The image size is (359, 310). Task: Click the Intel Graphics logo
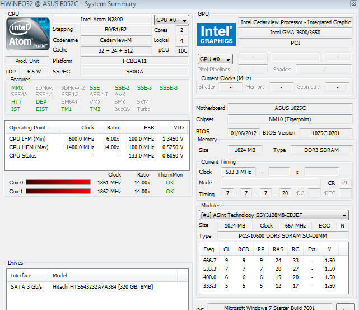click(x=216, y=34)
